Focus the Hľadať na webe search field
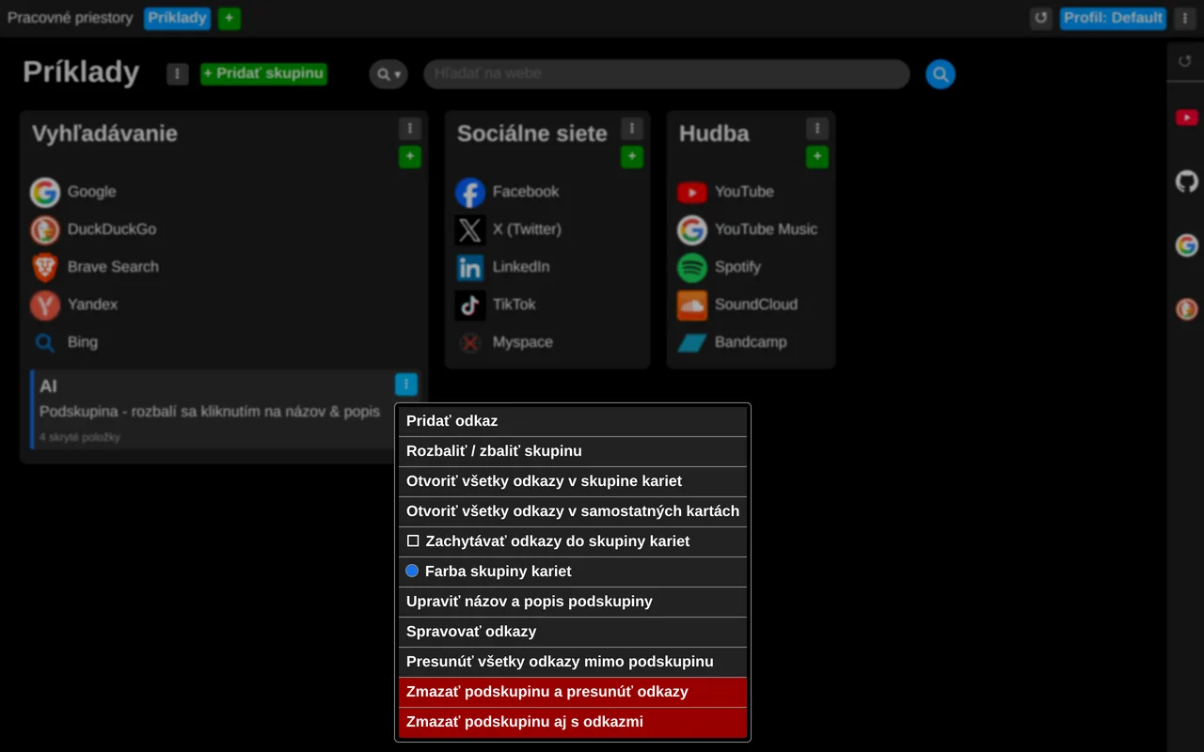 (x=667, y=74)
